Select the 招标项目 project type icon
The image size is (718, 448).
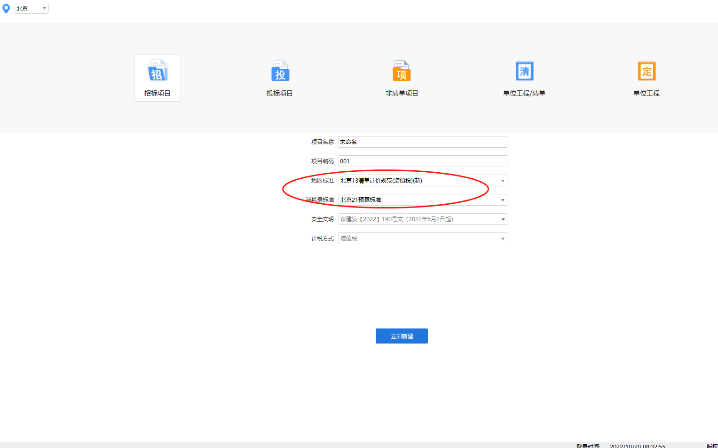coord(158,71)
